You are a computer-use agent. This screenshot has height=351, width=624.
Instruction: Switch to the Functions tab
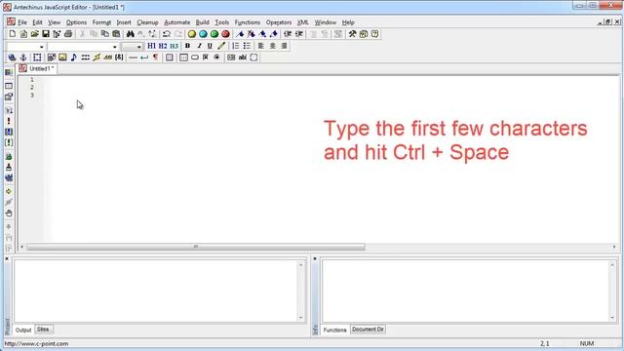[x=334, y=330]
